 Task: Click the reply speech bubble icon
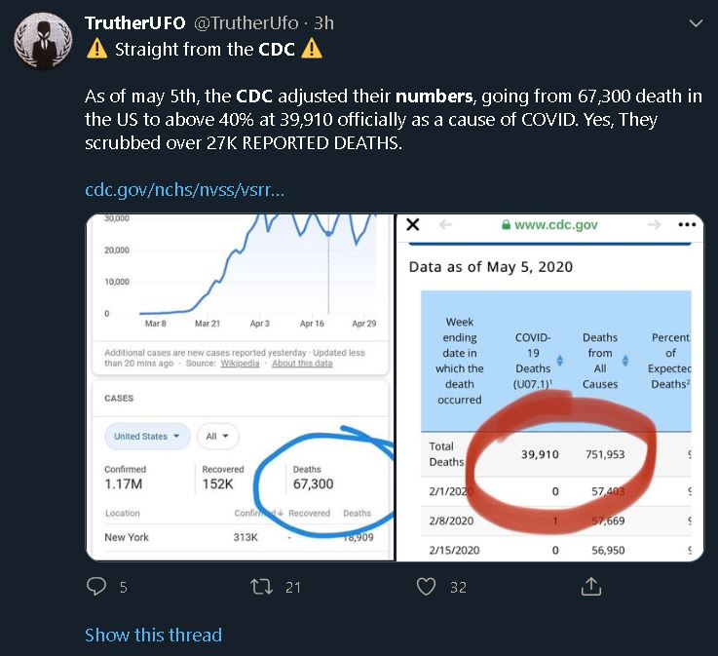click(x=96, y=586)
